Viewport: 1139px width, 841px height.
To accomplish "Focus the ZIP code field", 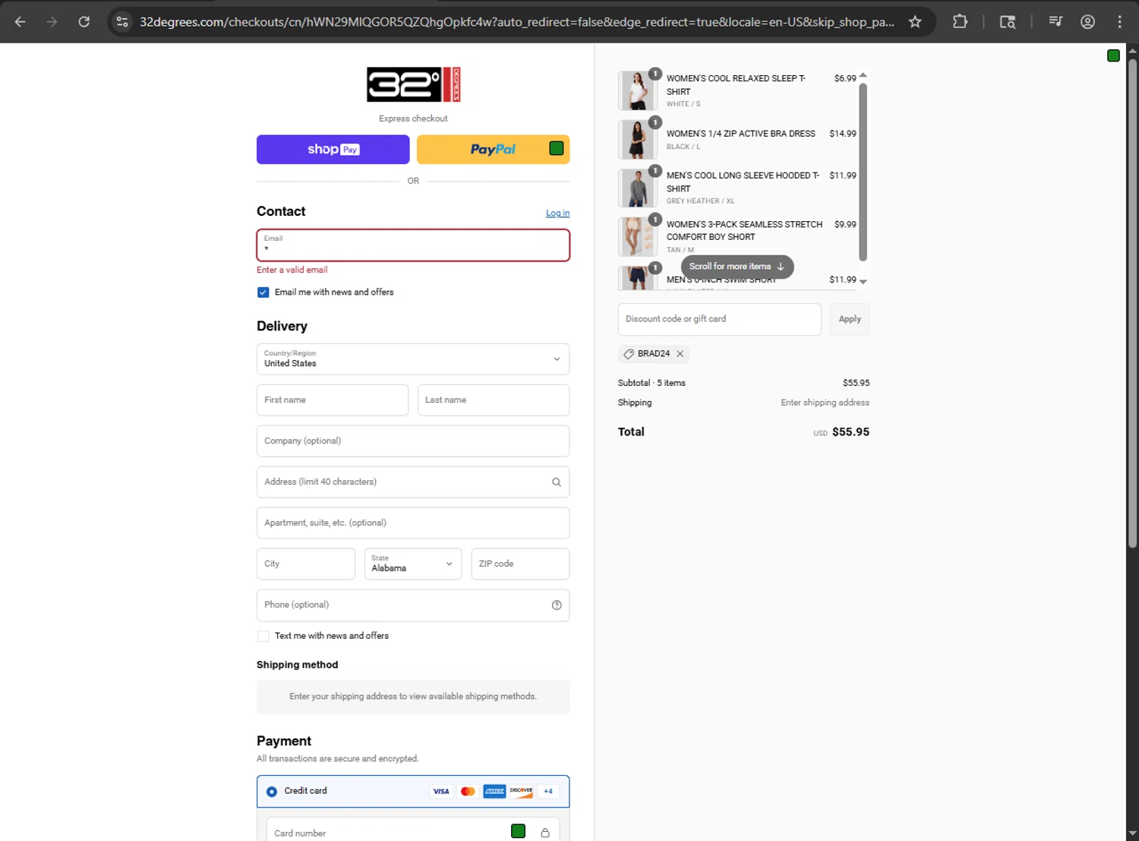I will [x=520, y=564].
